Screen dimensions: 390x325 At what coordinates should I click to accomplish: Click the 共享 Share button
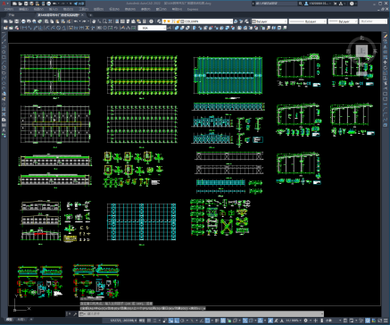(x=79, y=4)
